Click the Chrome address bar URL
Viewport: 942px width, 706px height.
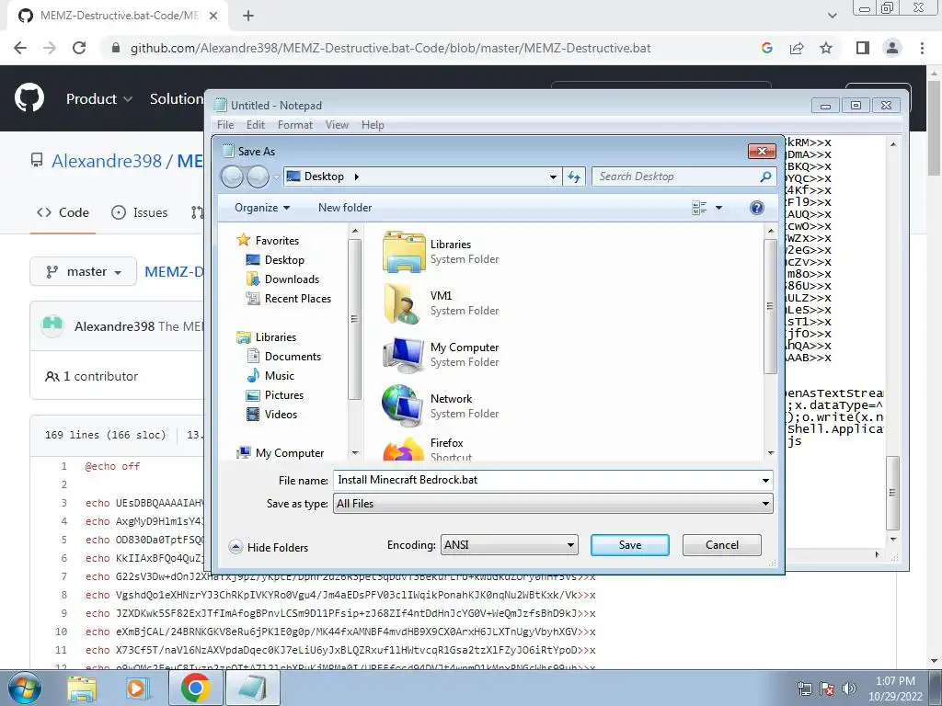tap(390, 48)
